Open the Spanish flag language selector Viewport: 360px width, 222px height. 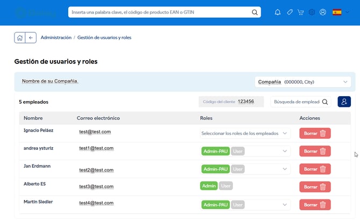(337, 12)
